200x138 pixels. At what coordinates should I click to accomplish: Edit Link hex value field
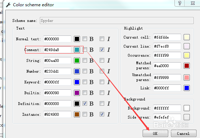pos(167,88)
